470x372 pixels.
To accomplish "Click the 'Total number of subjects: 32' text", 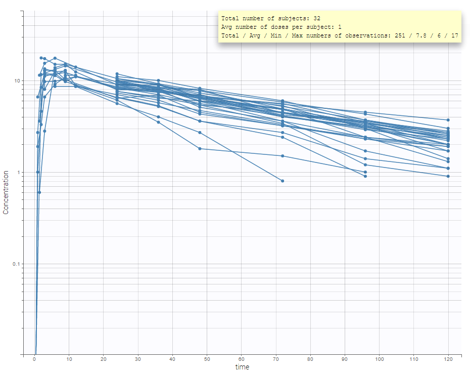I will coord(271,18).
